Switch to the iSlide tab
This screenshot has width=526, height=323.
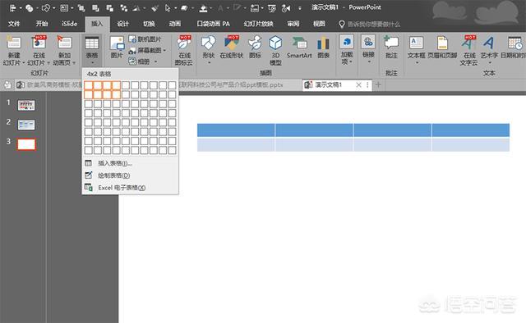pos(69,24)
